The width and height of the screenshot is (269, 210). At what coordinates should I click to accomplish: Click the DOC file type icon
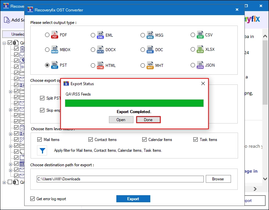click(x=150, y=49)
